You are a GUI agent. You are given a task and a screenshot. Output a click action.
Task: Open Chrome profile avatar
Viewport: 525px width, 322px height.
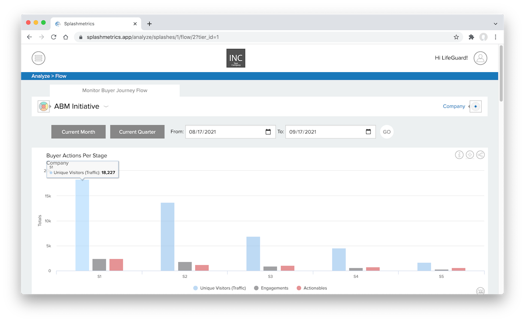coord(483,37)
